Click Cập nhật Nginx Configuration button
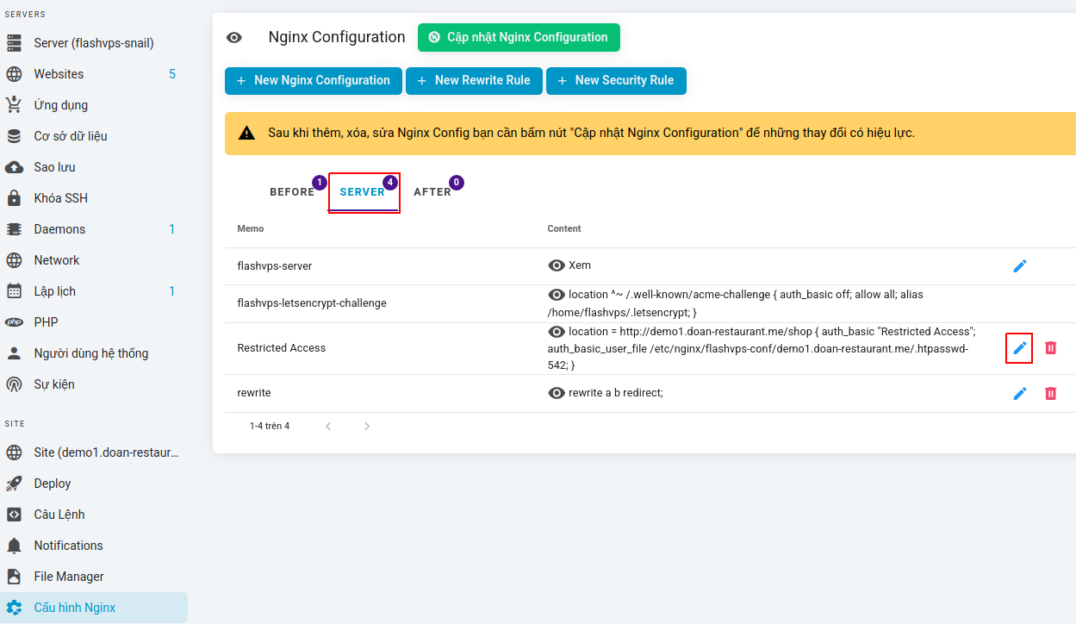 click(x=519, y=37)
